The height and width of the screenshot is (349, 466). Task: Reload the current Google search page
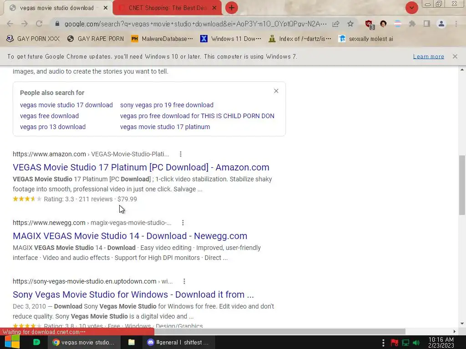pyautogui.click(x=39, y=24)
